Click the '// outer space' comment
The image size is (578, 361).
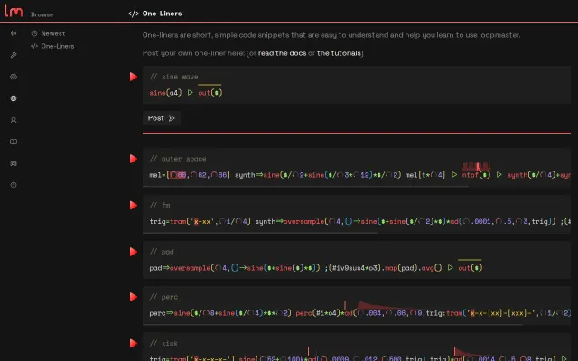tap(178, 159)
